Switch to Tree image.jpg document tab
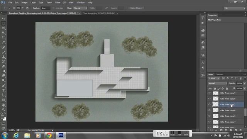The image size is (247, 139). pyautogui.click(x=99, y=14)
